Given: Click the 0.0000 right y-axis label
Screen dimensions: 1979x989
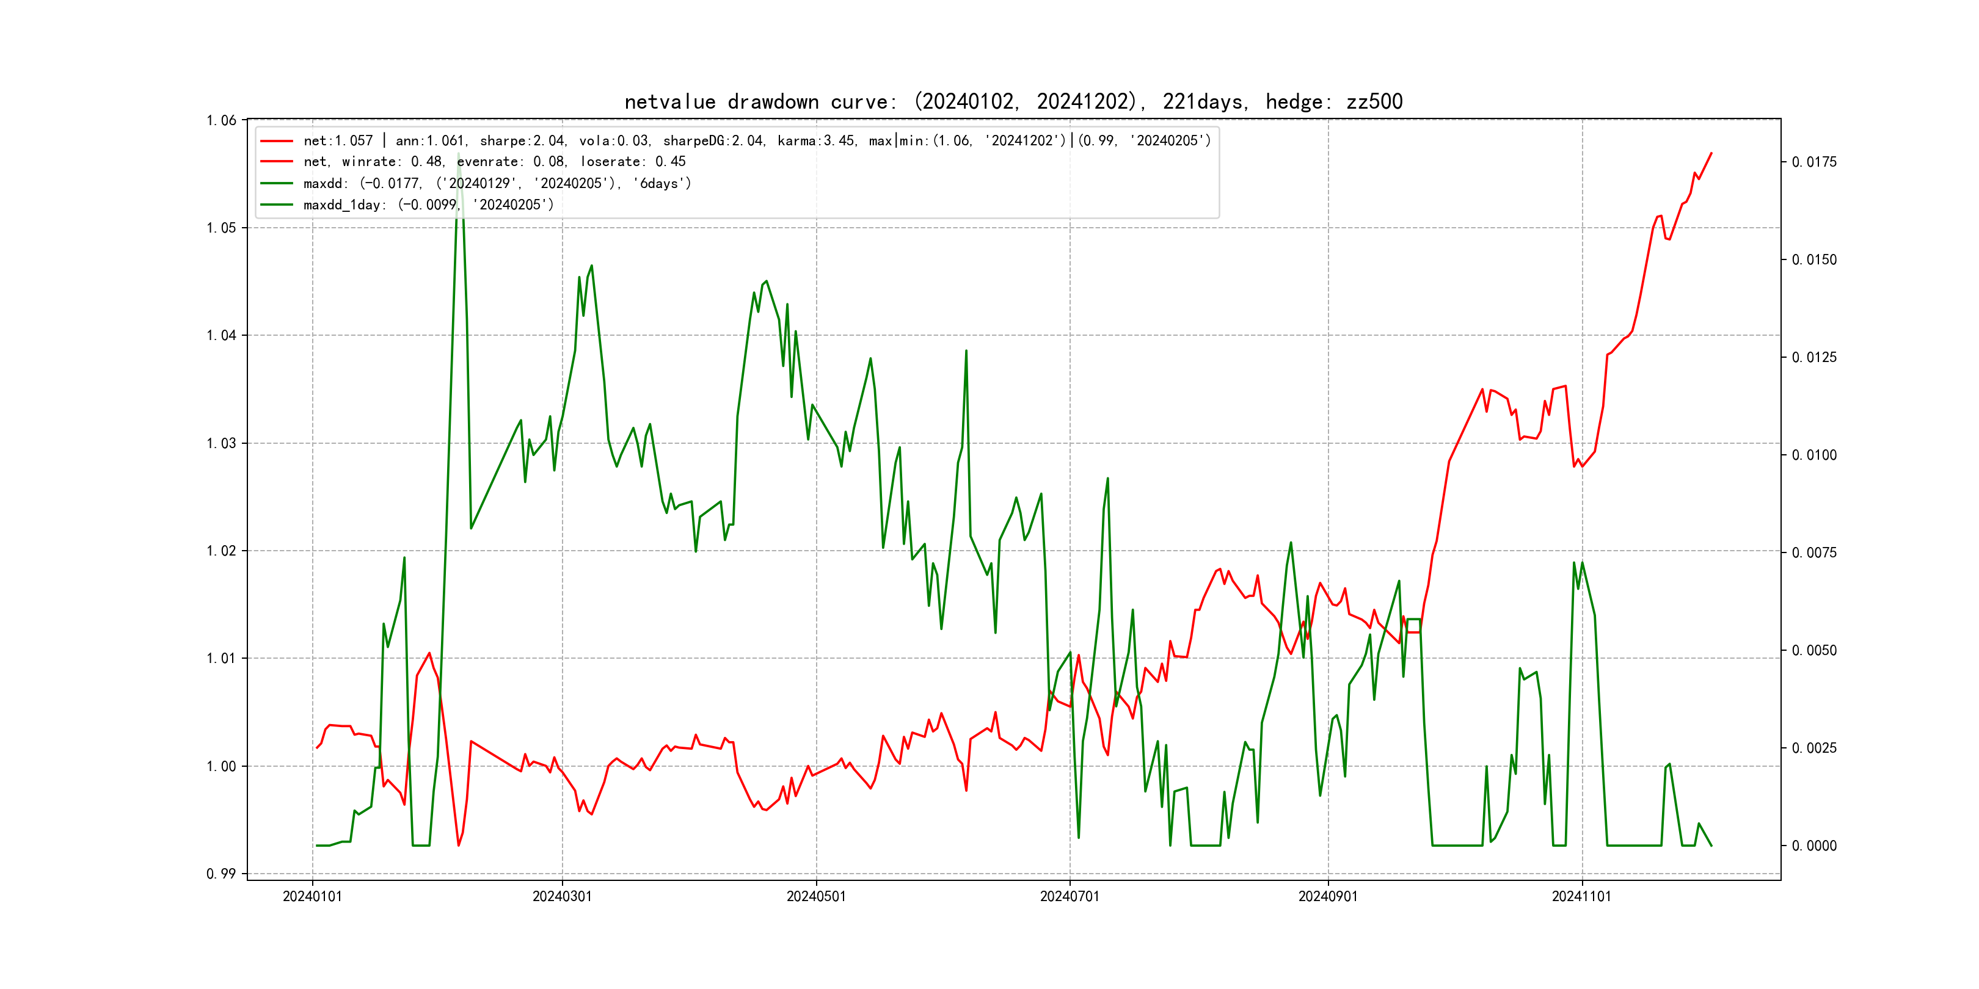Looking at the screenshot, I should pos(1814,846).
